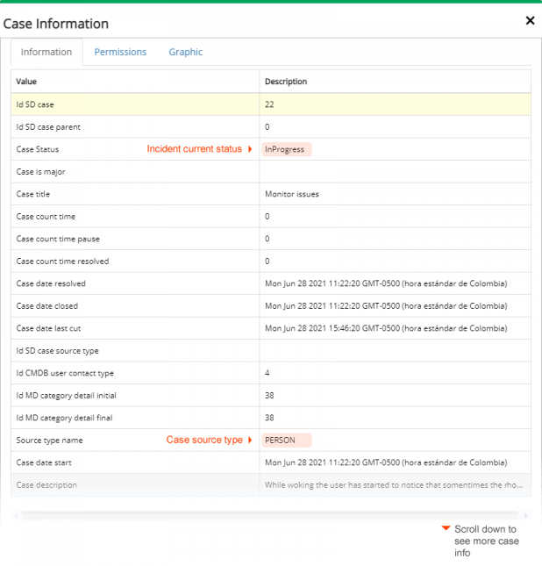This screenshot has height=566, width=542.
Task: Select the Information tab
Action: 46,52
